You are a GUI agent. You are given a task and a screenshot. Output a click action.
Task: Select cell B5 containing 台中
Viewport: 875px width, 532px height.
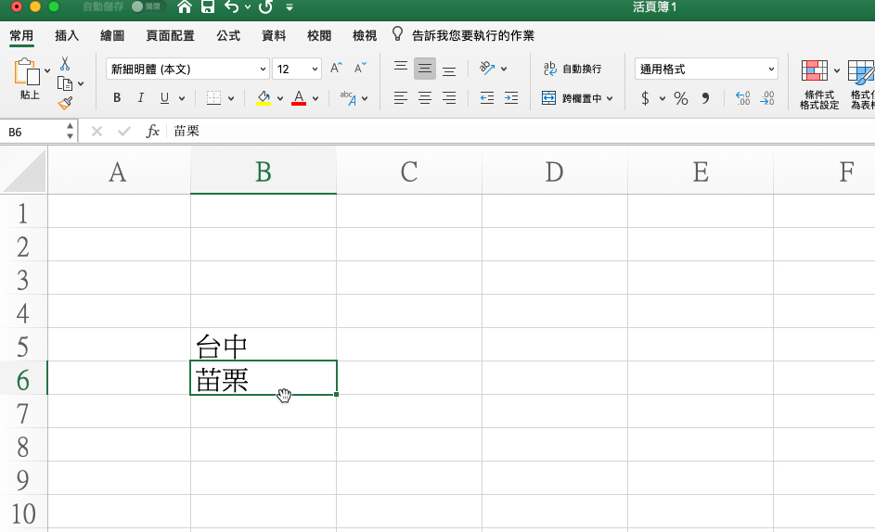pos(264,345)
